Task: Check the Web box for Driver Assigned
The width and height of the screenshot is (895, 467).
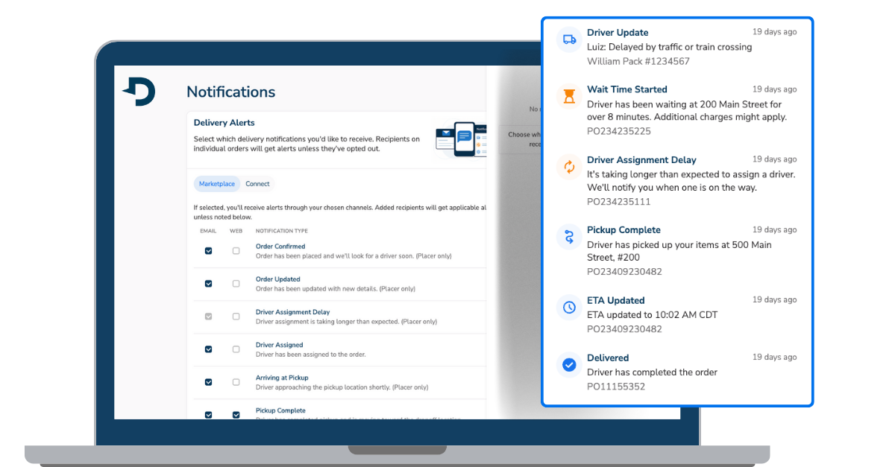Action: coord(236,350)
